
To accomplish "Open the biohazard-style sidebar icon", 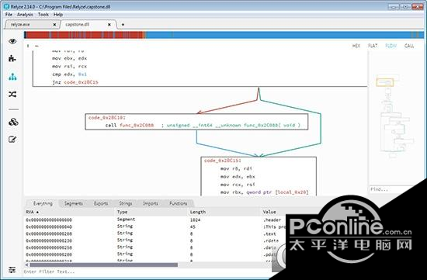I will (13, 122).
